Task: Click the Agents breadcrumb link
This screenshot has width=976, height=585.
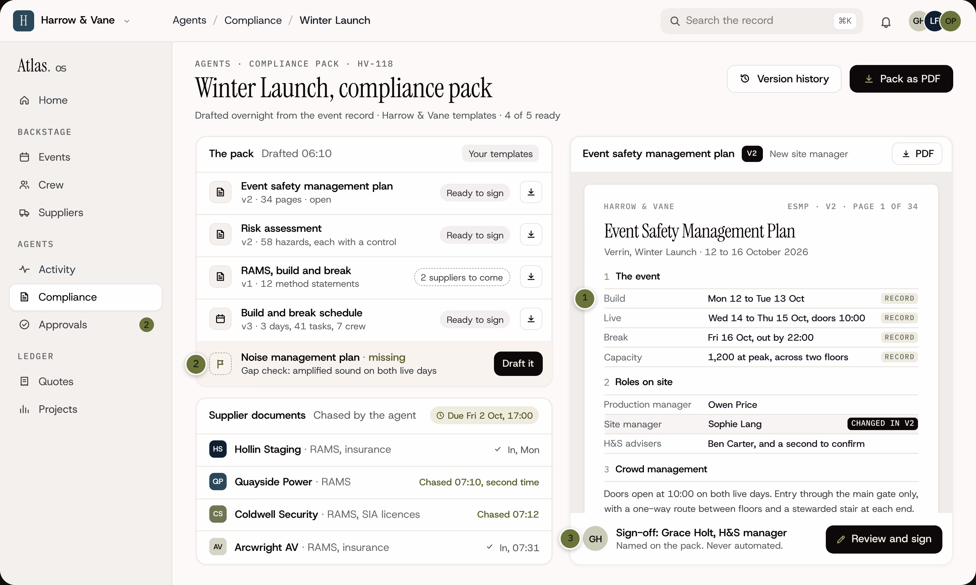Action: 189,21
